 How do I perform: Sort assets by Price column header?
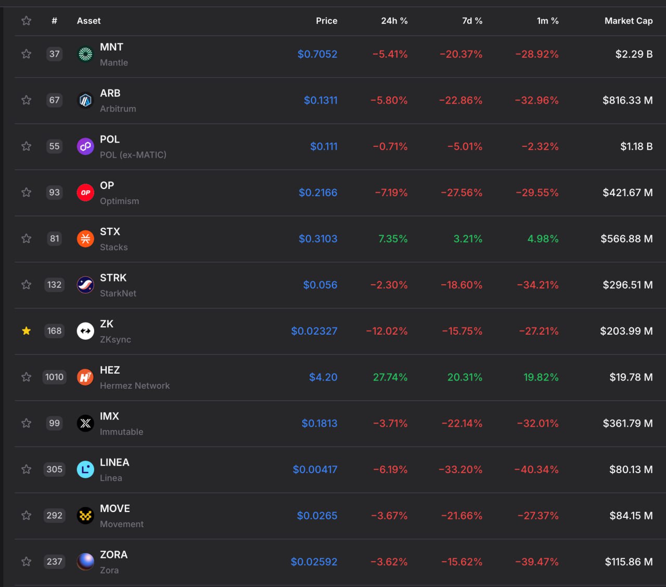click(326, 21)
